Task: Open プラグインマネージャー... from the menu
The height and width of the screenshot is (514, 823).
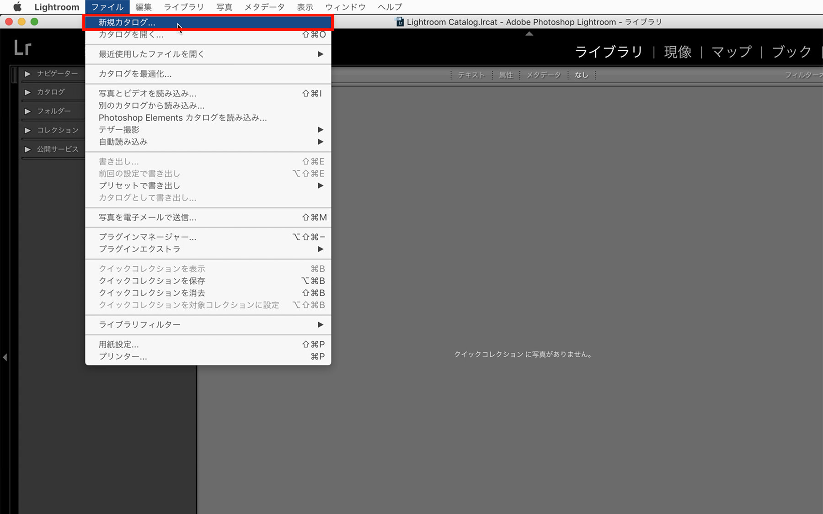Action: [x=208, y=237]
